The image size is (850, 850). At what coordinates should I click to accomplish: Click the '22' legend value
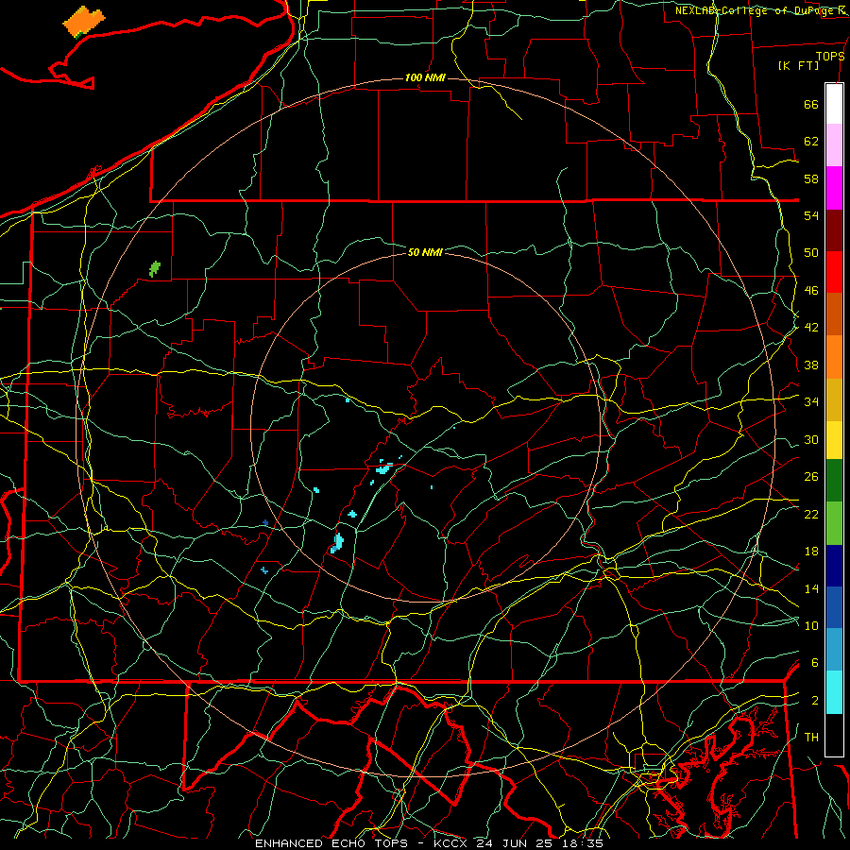tap(811, 514)
